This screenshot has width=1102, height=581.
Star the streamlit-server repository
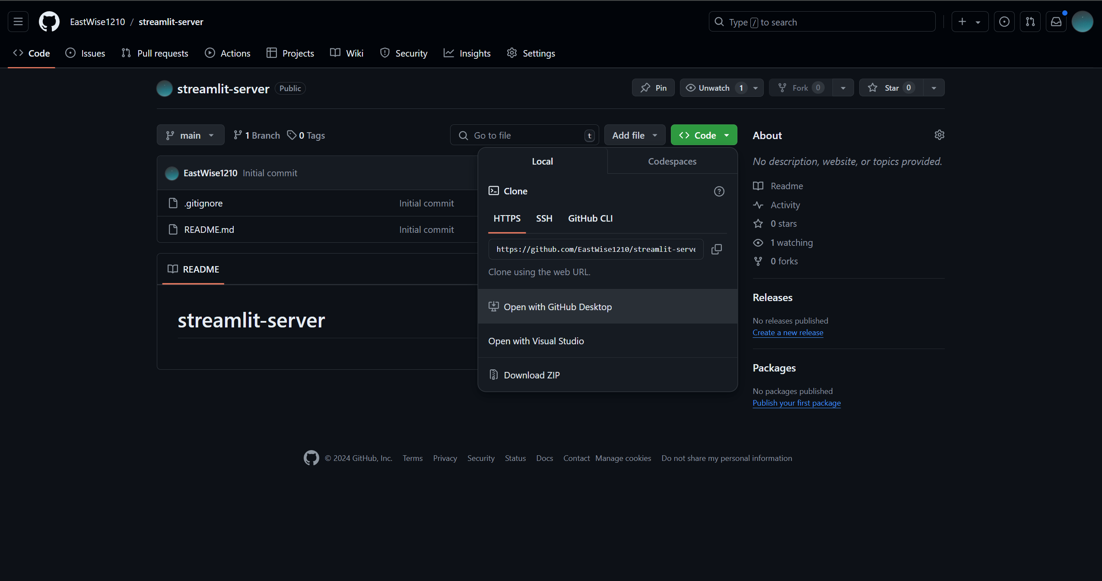(x=891, y=88)
